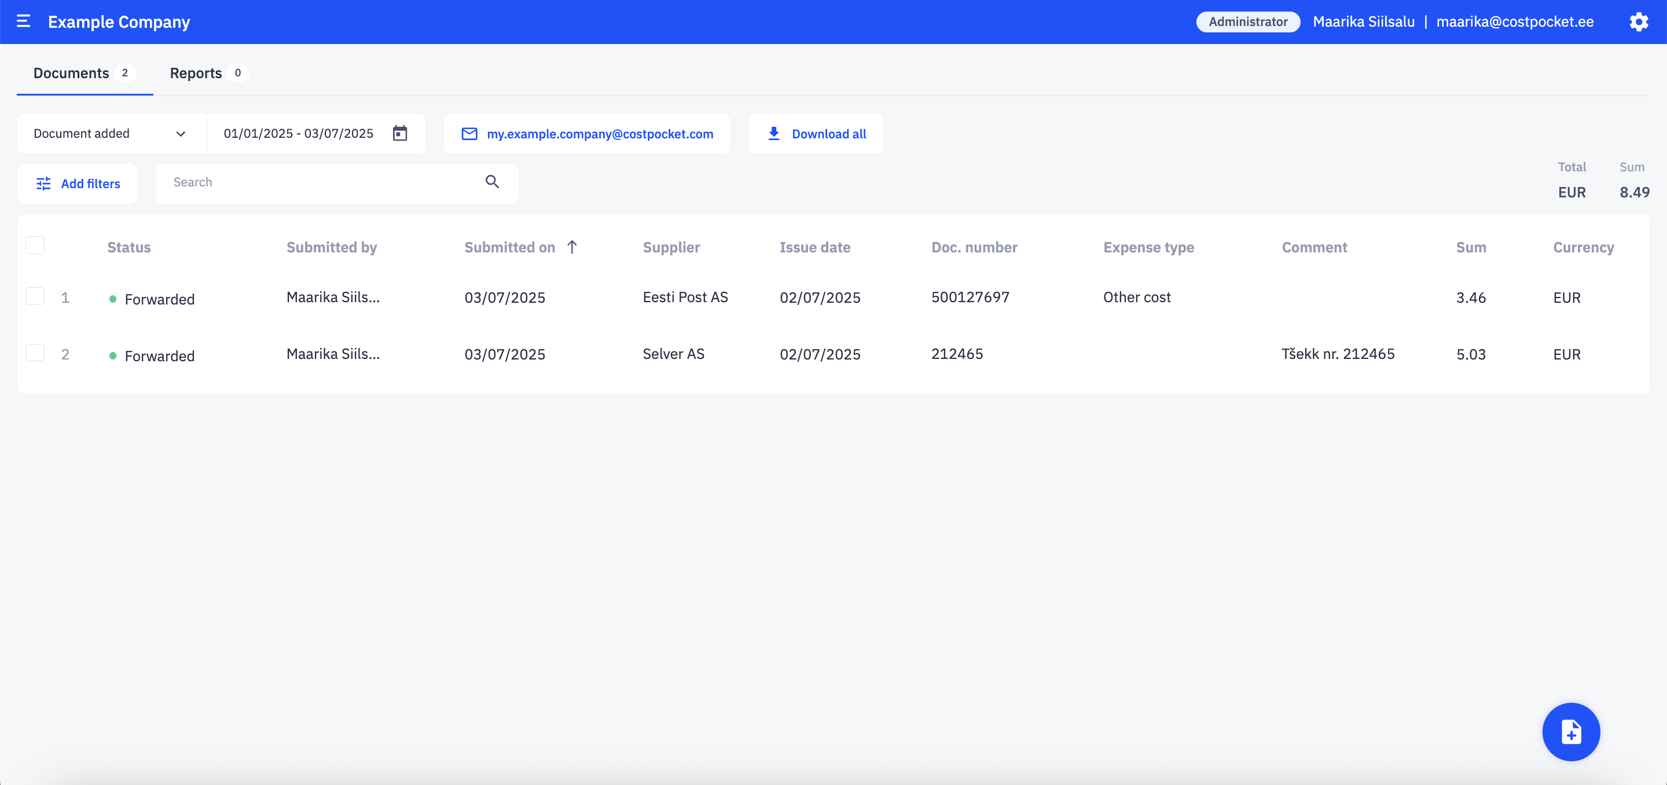This screenshot has width=1667, height=785.
Task: Switch to the Documents tab
Action: pyautogui.click(x=85, y=73)
